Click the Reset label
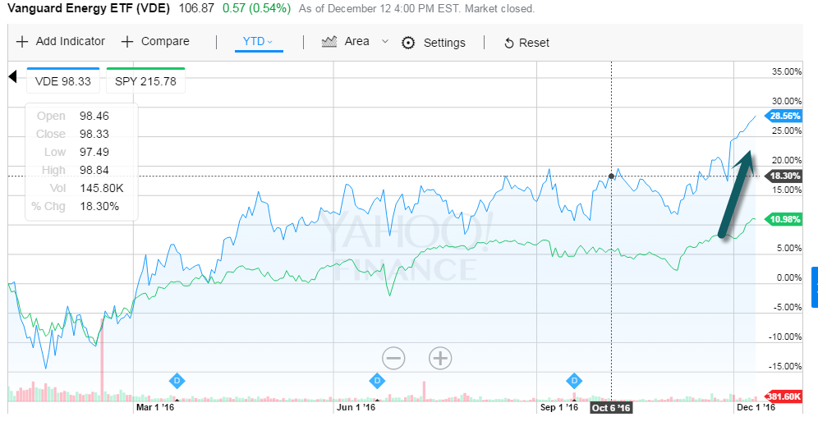This screenshot has width=818, height=426. [534, 43]
